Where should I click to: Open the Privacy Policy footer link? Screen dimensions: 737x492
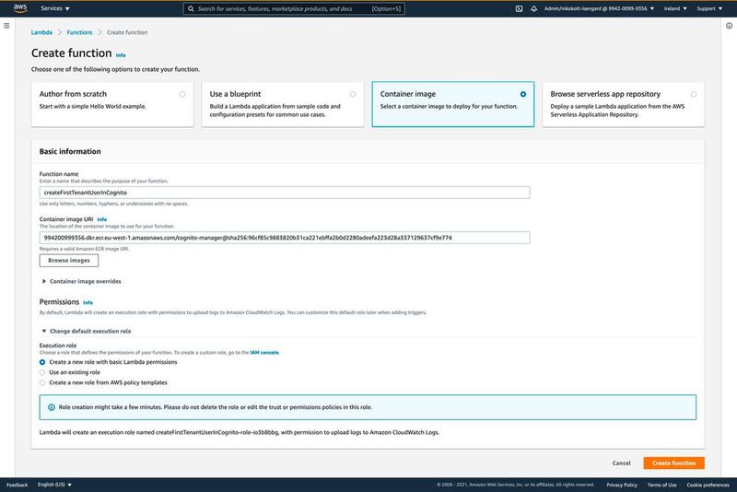622,485
